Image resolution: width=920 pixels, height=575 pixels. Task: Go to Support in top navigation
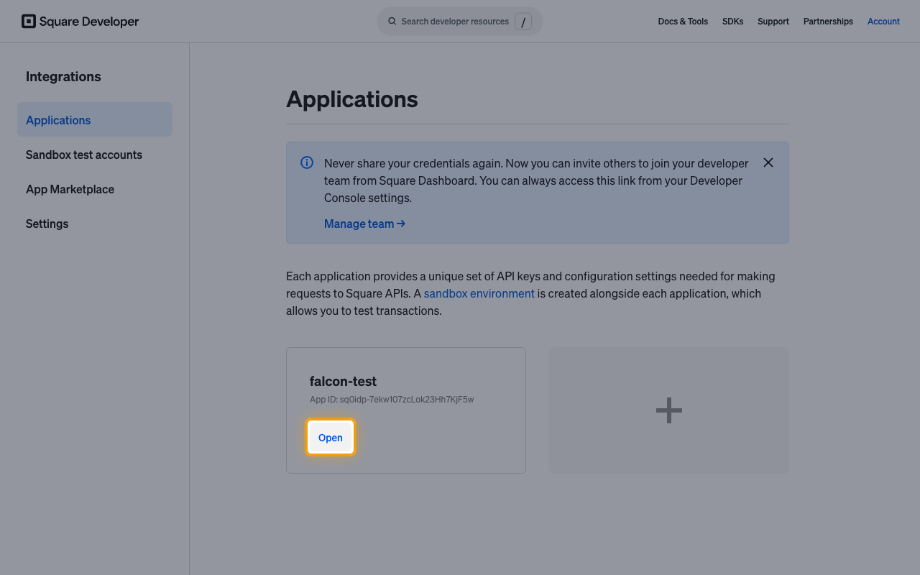[773, 22]
